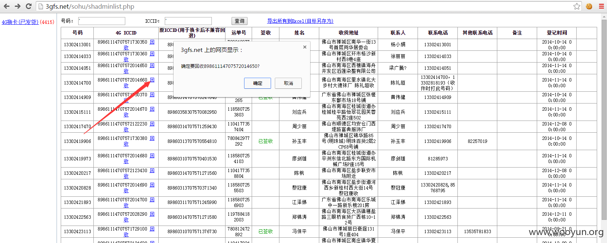The image size is (607, 243).
Task: Click name 周少丽 in the 姓名 column
Action: (300, 127)
